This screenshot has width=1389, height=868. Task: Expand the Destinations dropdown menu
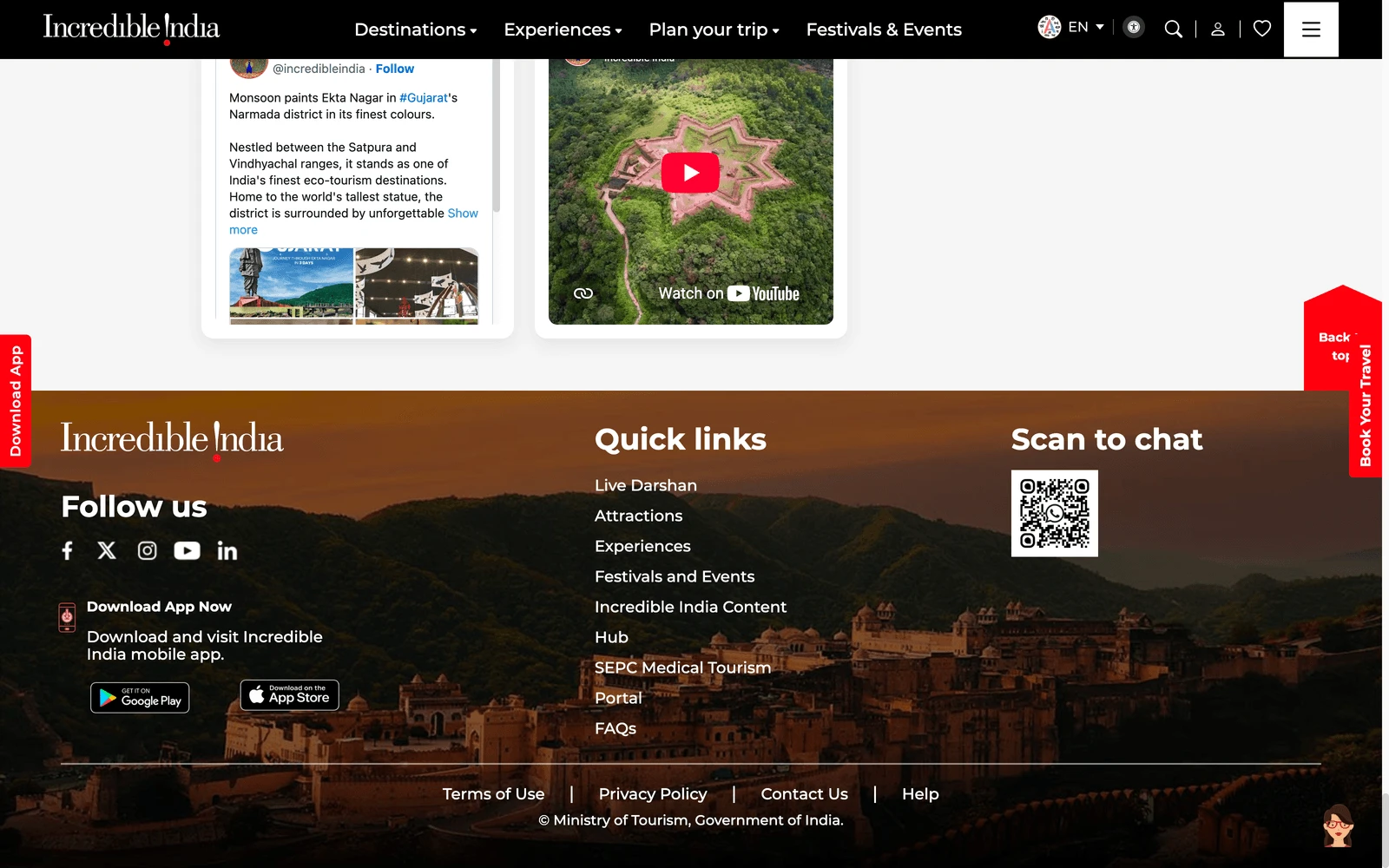(x=416, y=30)
